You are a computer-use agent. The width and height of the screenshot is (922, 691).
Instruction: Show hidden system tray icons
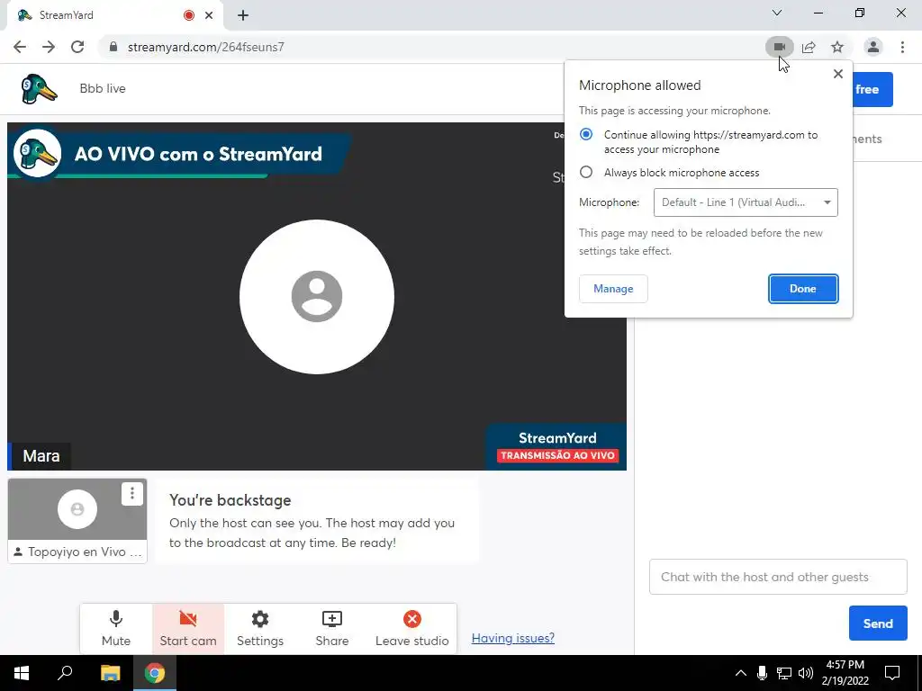741,673
